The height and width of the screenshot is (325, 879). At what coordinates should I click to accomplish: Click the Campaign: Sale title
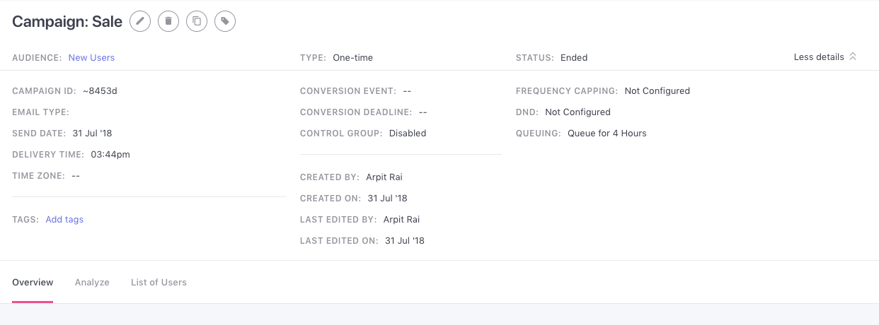[67, 22]
